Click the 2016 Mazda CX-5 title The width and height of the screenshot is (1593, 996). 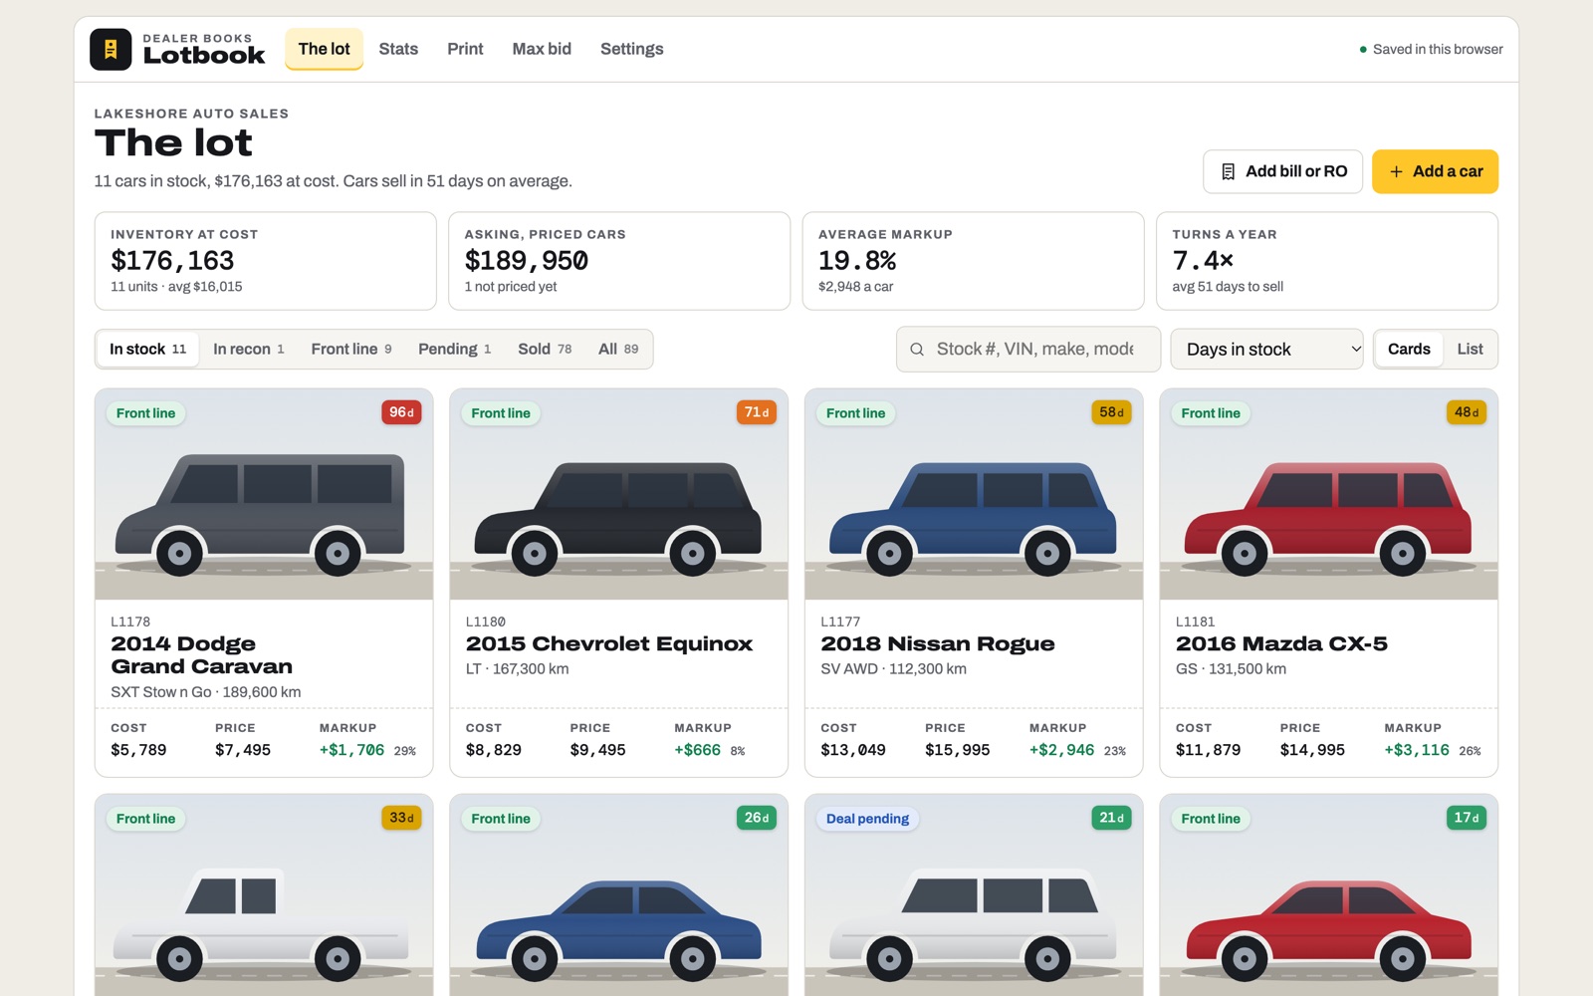[1281, 643]
